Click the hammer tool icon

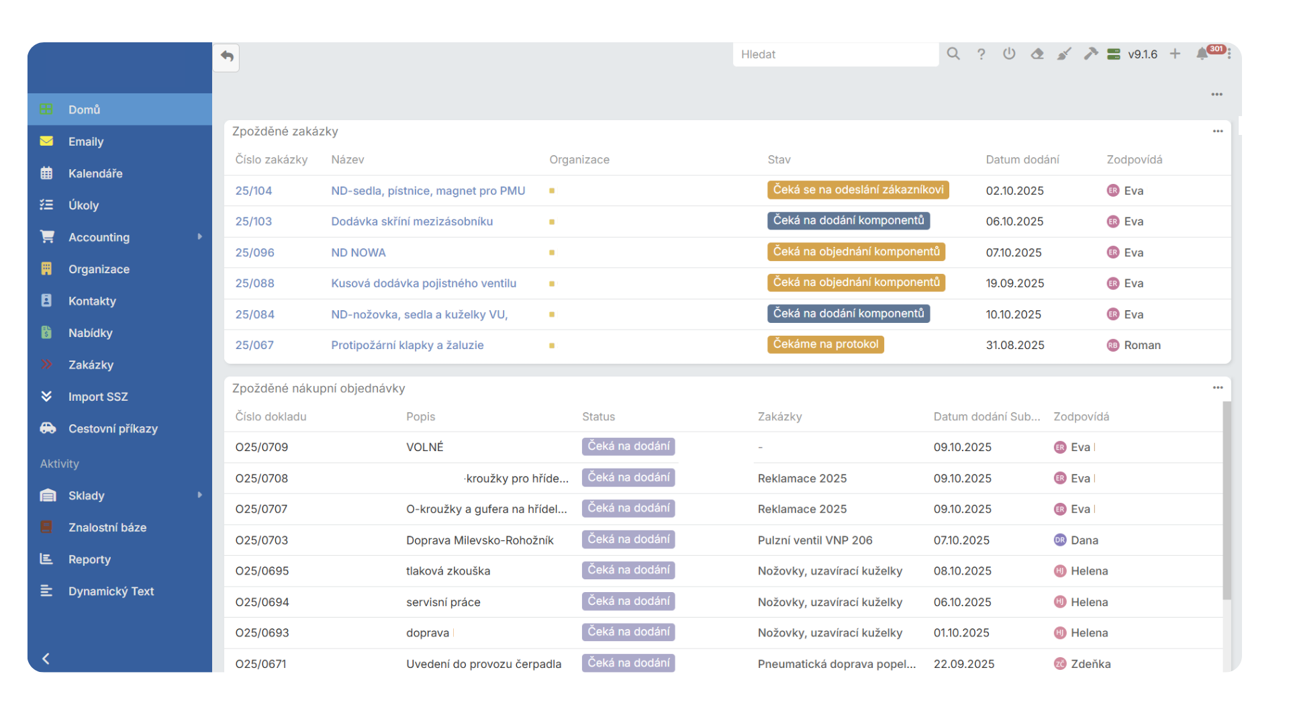pos(1091,54)
